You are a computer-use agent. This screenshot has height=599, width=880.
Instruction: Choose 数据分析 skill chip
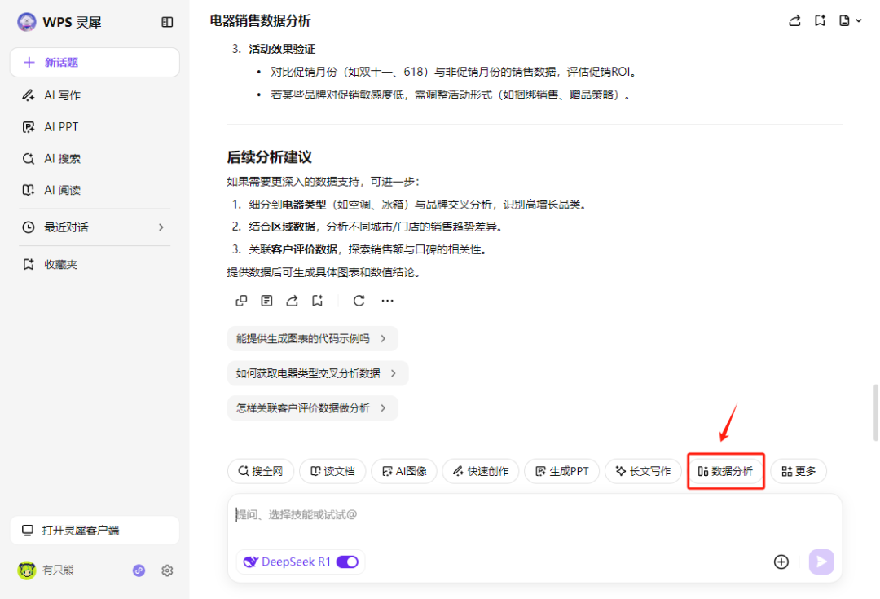click(x=726, y=471)
